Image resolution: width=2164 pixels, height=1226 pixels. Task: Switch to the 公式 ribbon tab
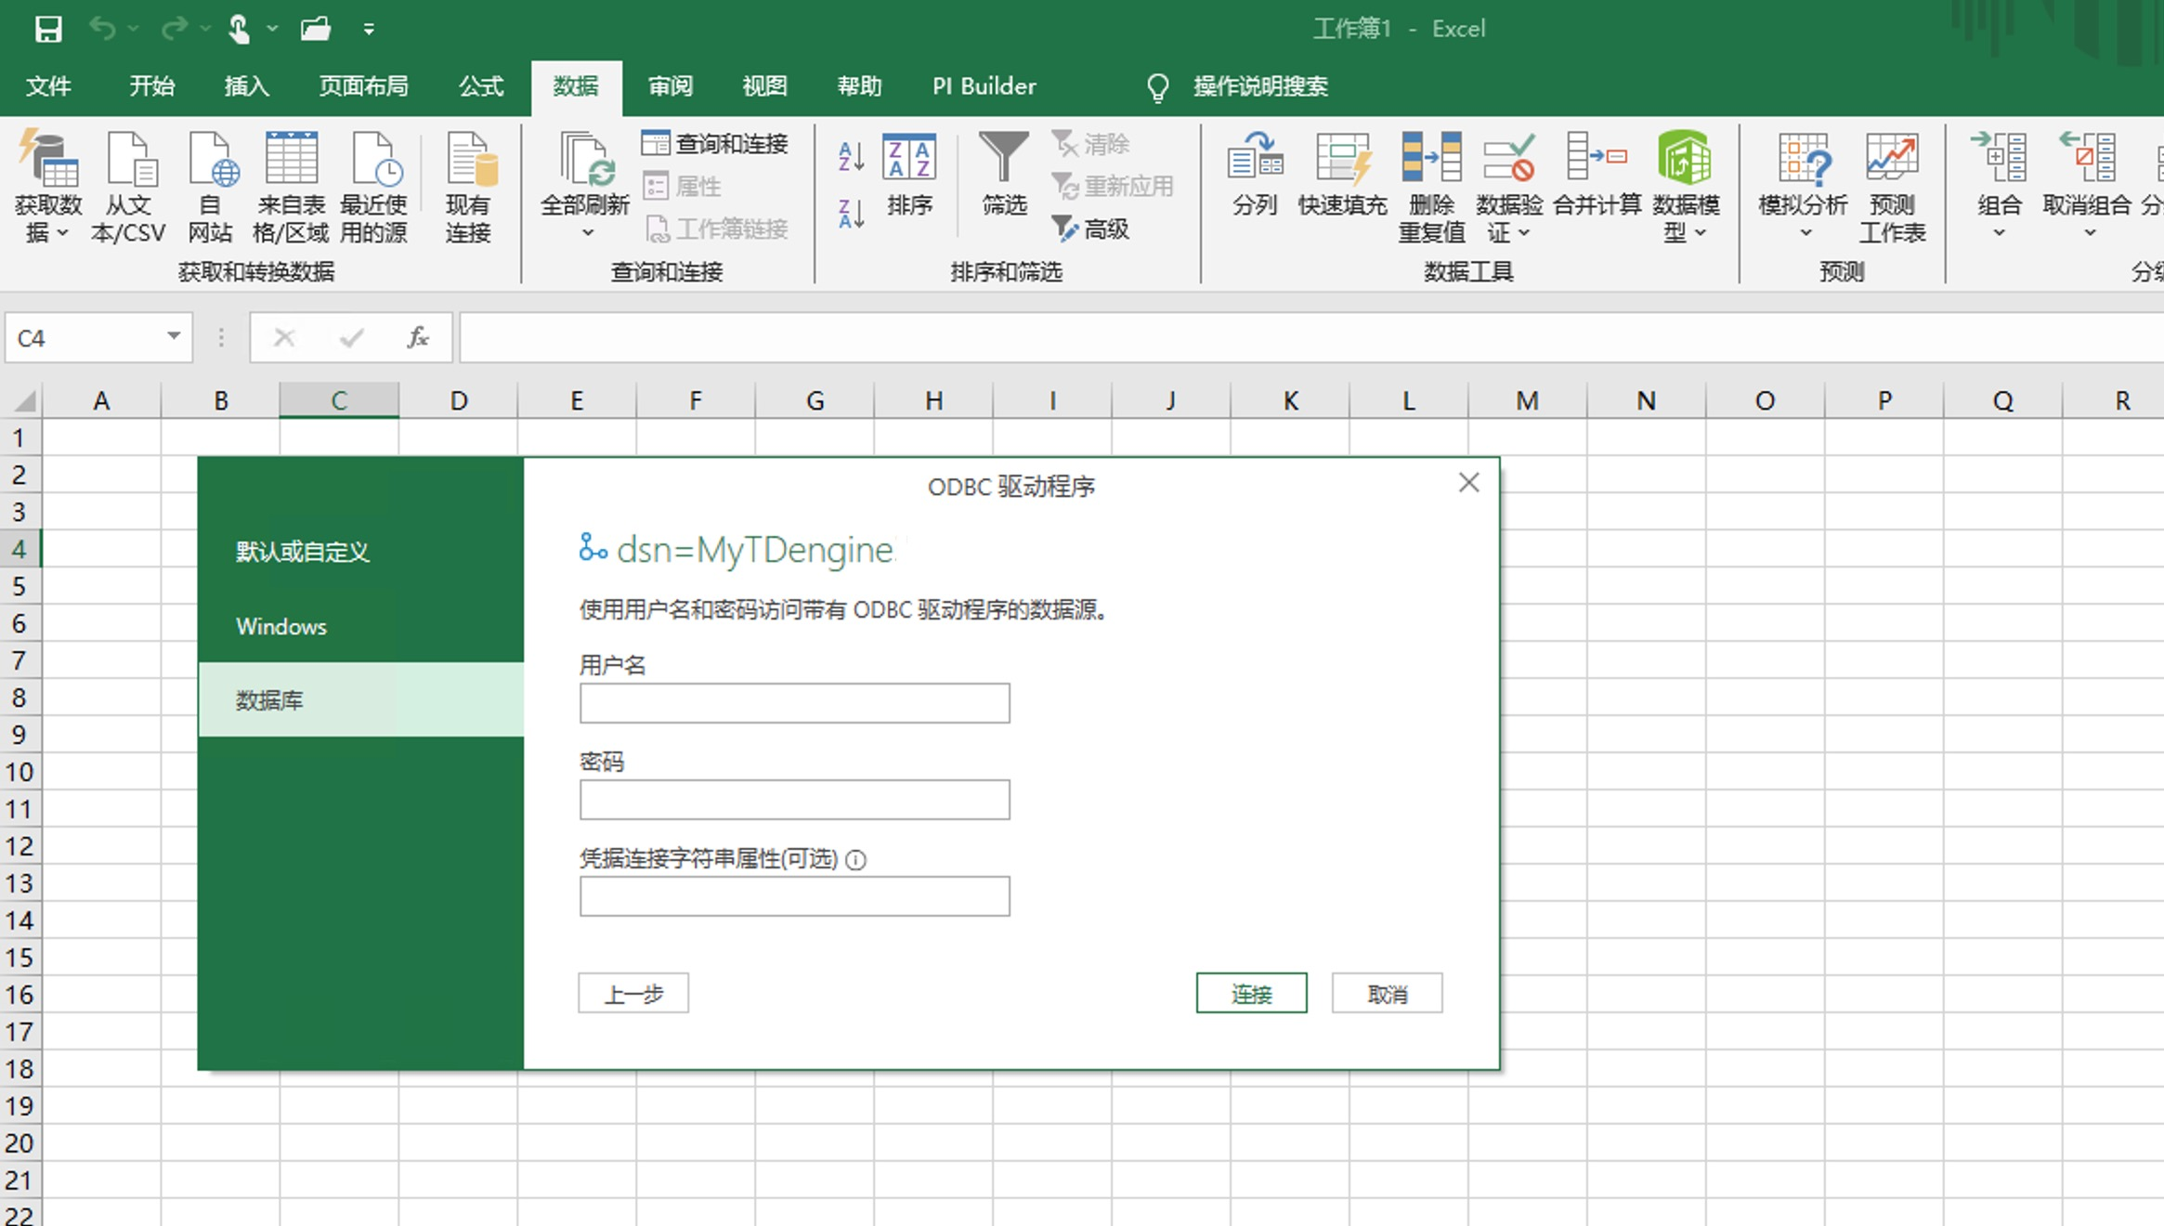click(x=479, y=85)
